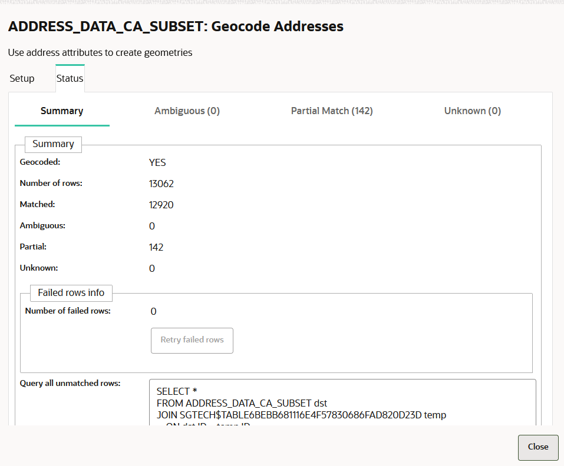View the Ambiguous (0) tab
This screenshot has height=466, width=564.
click(187, 111)
